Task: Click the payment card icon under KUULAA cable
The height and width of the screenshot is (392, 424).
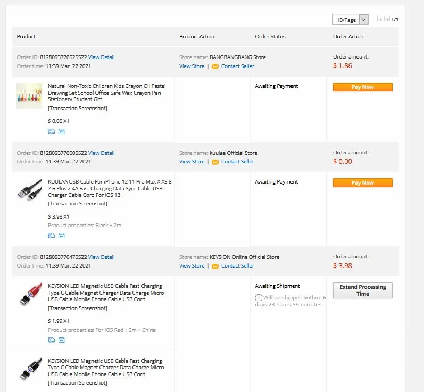Action: [x=62, y=236]
